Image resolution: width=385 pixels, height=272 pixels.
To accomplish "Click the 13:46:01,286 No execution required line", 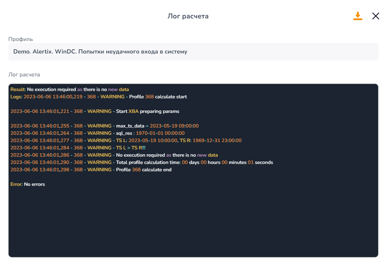I will (114, 155).
